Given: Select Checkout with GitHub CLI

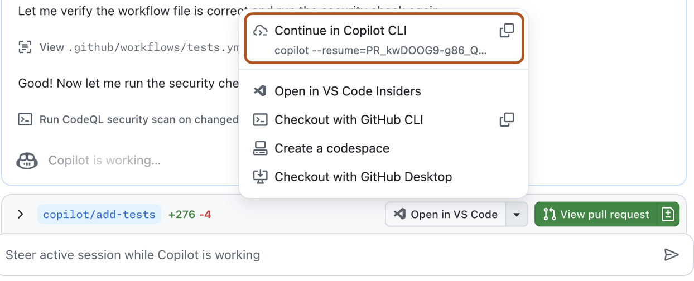Looking at the screenshot, I should [x=348, y=119].
